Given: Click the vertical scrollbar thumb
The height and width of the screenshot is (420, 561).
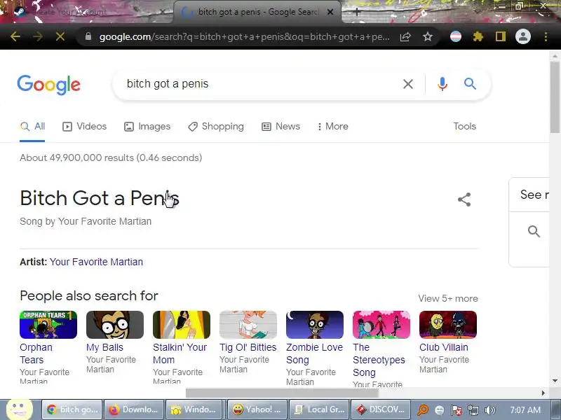Looking at the screenshot, I should 555,97.
